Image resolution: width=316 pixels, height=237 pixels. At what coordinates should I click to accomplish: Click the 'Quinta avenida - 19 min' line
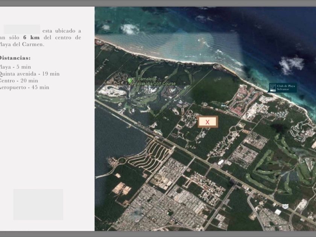[29, 74]
